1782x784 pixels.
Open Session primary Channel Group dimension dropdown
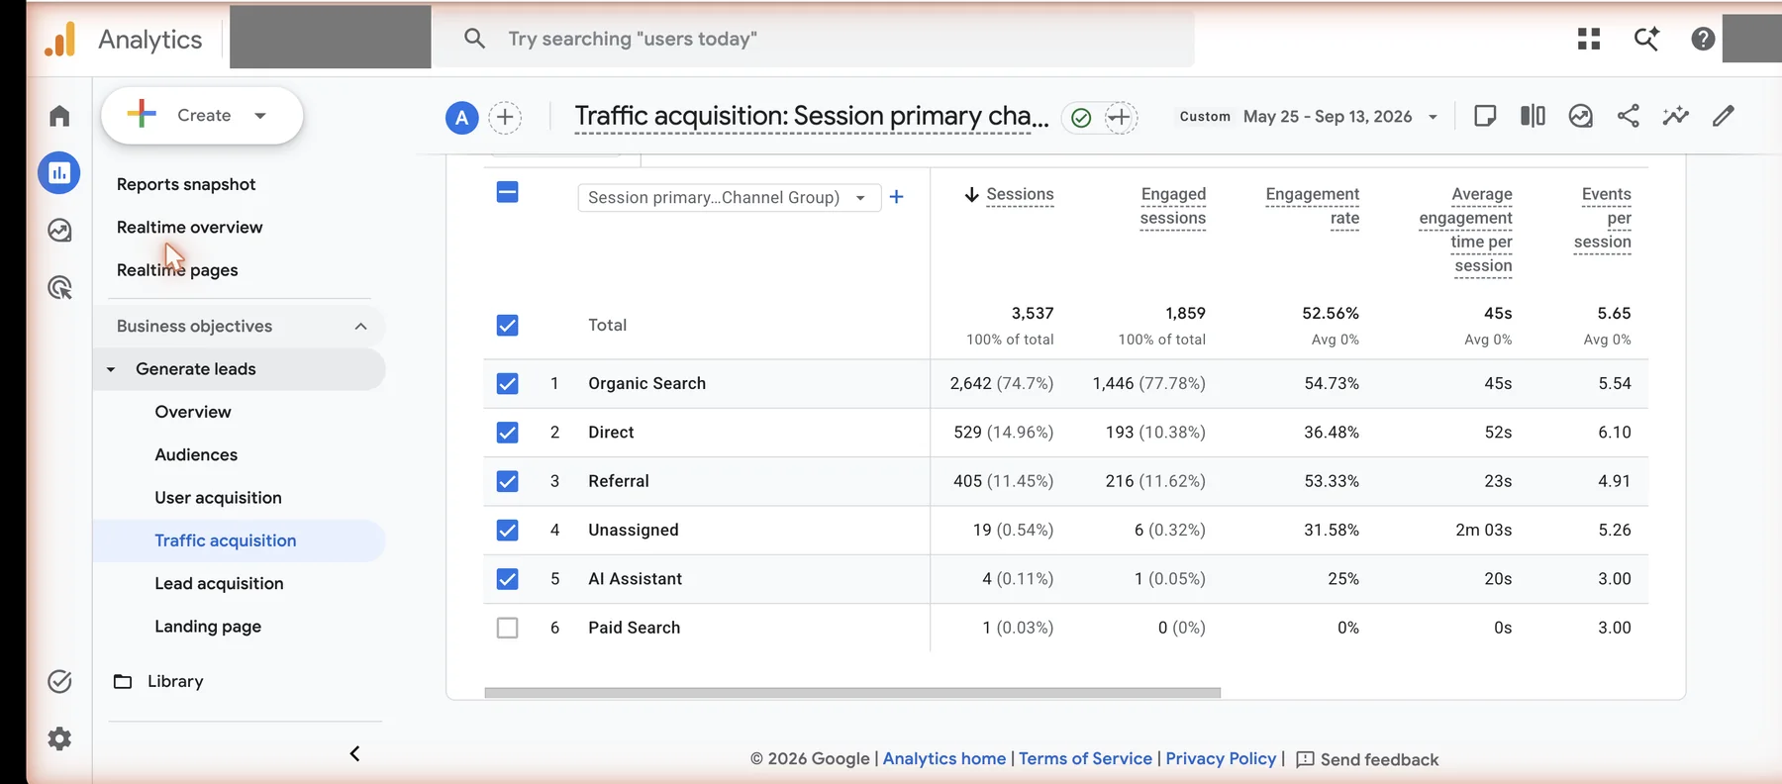pyautogui.click(x=729, y=197)
